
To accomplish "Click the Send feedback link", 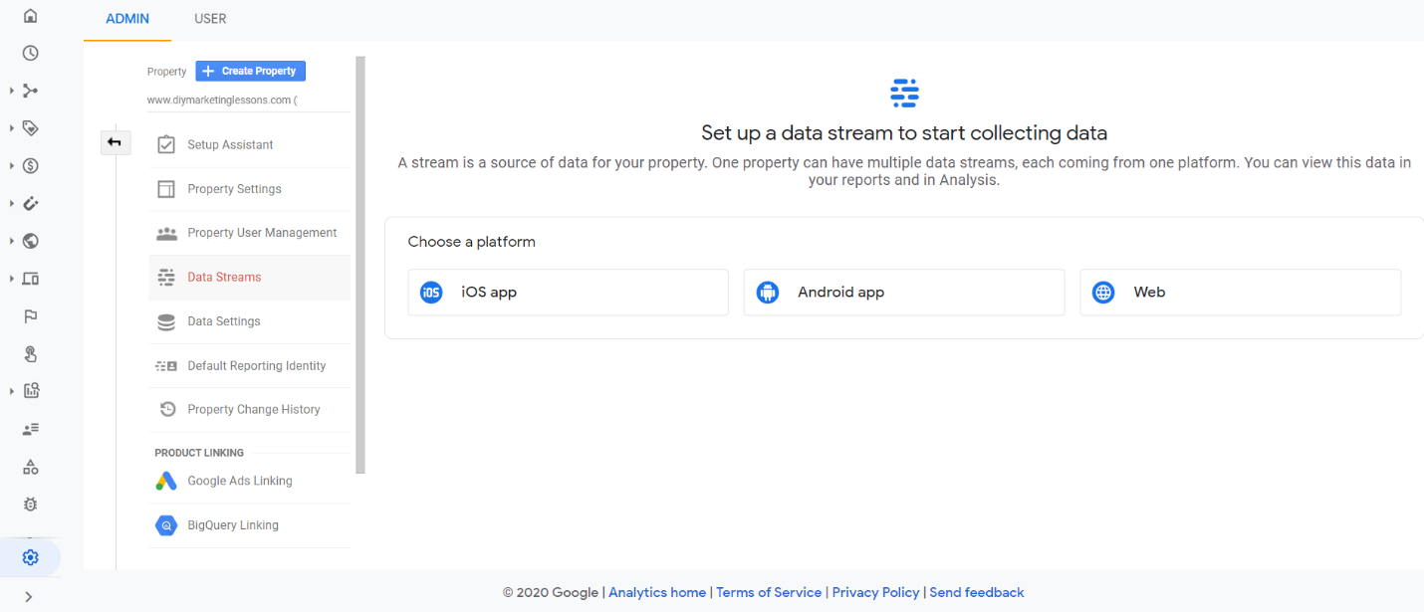I will (977, 592).
